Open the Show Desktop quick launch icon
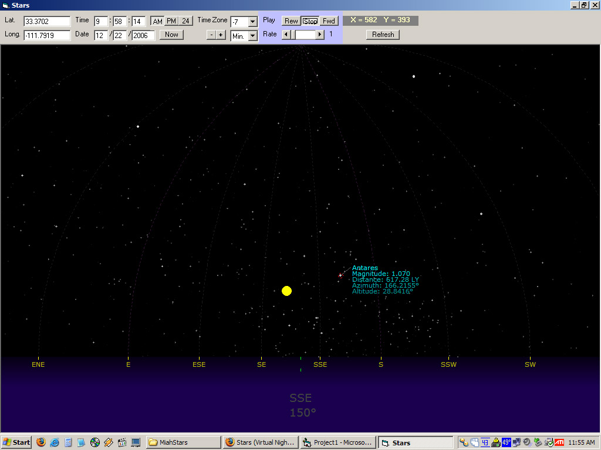 pyautogui.click(x=136, y=442)
